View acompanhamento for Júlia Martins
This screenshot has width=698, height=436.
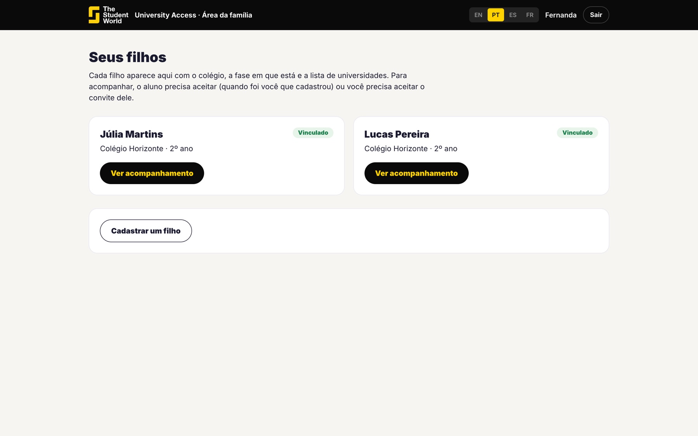(x=152, y=173)
